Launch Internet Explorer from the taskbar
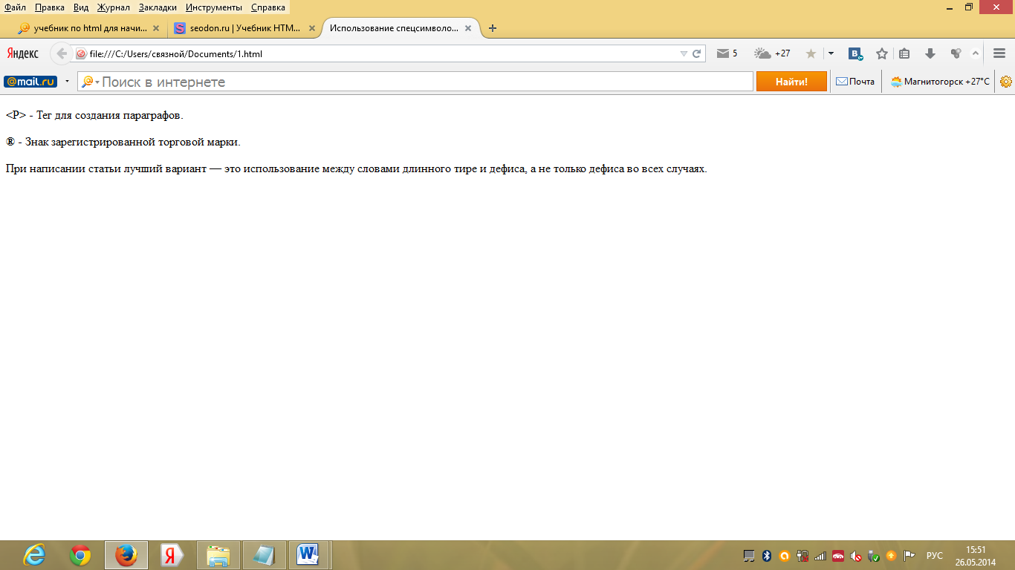Viewport: 1015px width, 570px height. click(34, 555)
